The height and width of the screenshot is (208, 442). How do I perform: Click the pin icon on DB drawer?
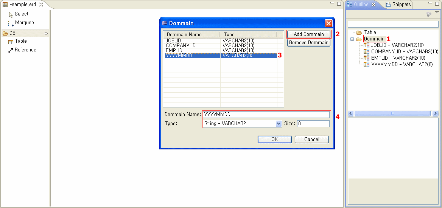click(46, 33)
